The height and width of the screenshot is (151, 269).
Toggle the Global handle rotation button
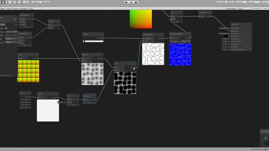click(x=46, y=2)
